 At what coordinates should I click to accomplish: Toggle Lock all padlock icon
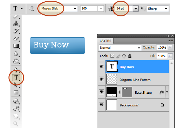(130, 56)
